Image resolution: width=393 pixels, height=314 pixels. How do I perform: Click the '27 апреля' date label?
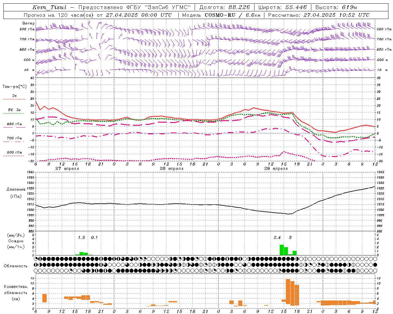[x=67, y=169]
